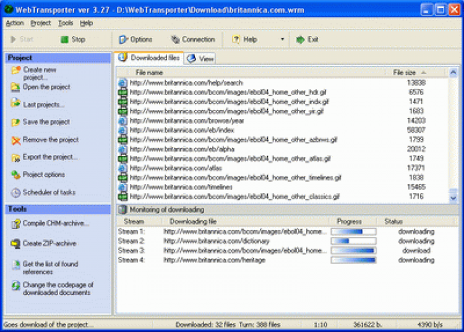This screenshot has height=332, width=464.
Task: Click the Tools panel header
Action: [58, 209]
